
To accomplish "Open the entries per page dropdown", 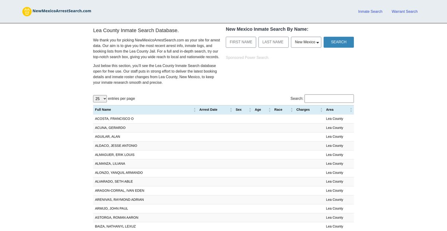I will click(100, 99).
